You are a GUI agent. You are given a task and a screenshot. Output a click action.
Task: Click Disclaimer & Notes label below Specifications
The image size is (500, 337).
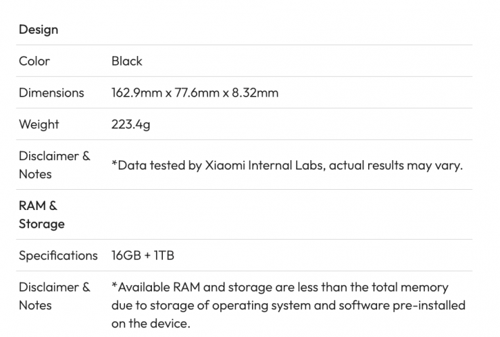(54, 296)
